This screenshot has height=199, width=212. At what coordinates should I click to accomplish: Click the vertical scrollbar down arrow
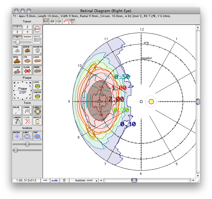(x=198, y=176)
